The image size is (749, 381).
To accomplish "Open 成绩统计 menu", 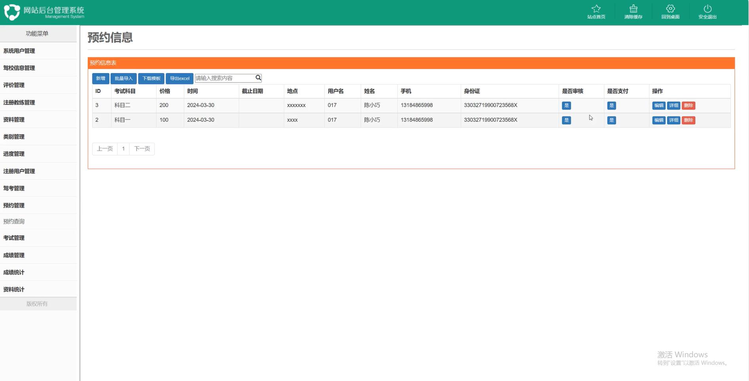I will [38, 272].
